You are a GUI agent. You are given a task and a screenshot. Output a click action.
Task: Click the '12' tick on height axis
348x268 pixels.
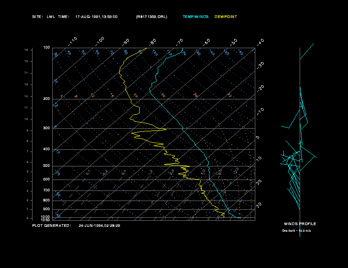pyautogui.click(x=26, y=96)
